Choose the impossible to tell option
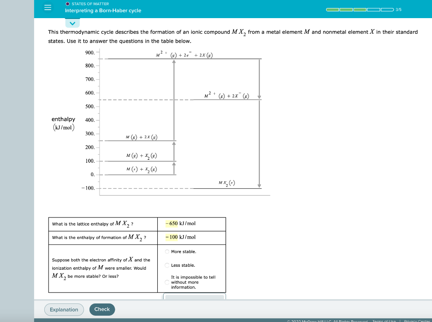This screenshot has width=432, height=322. [x=167, y=282]
